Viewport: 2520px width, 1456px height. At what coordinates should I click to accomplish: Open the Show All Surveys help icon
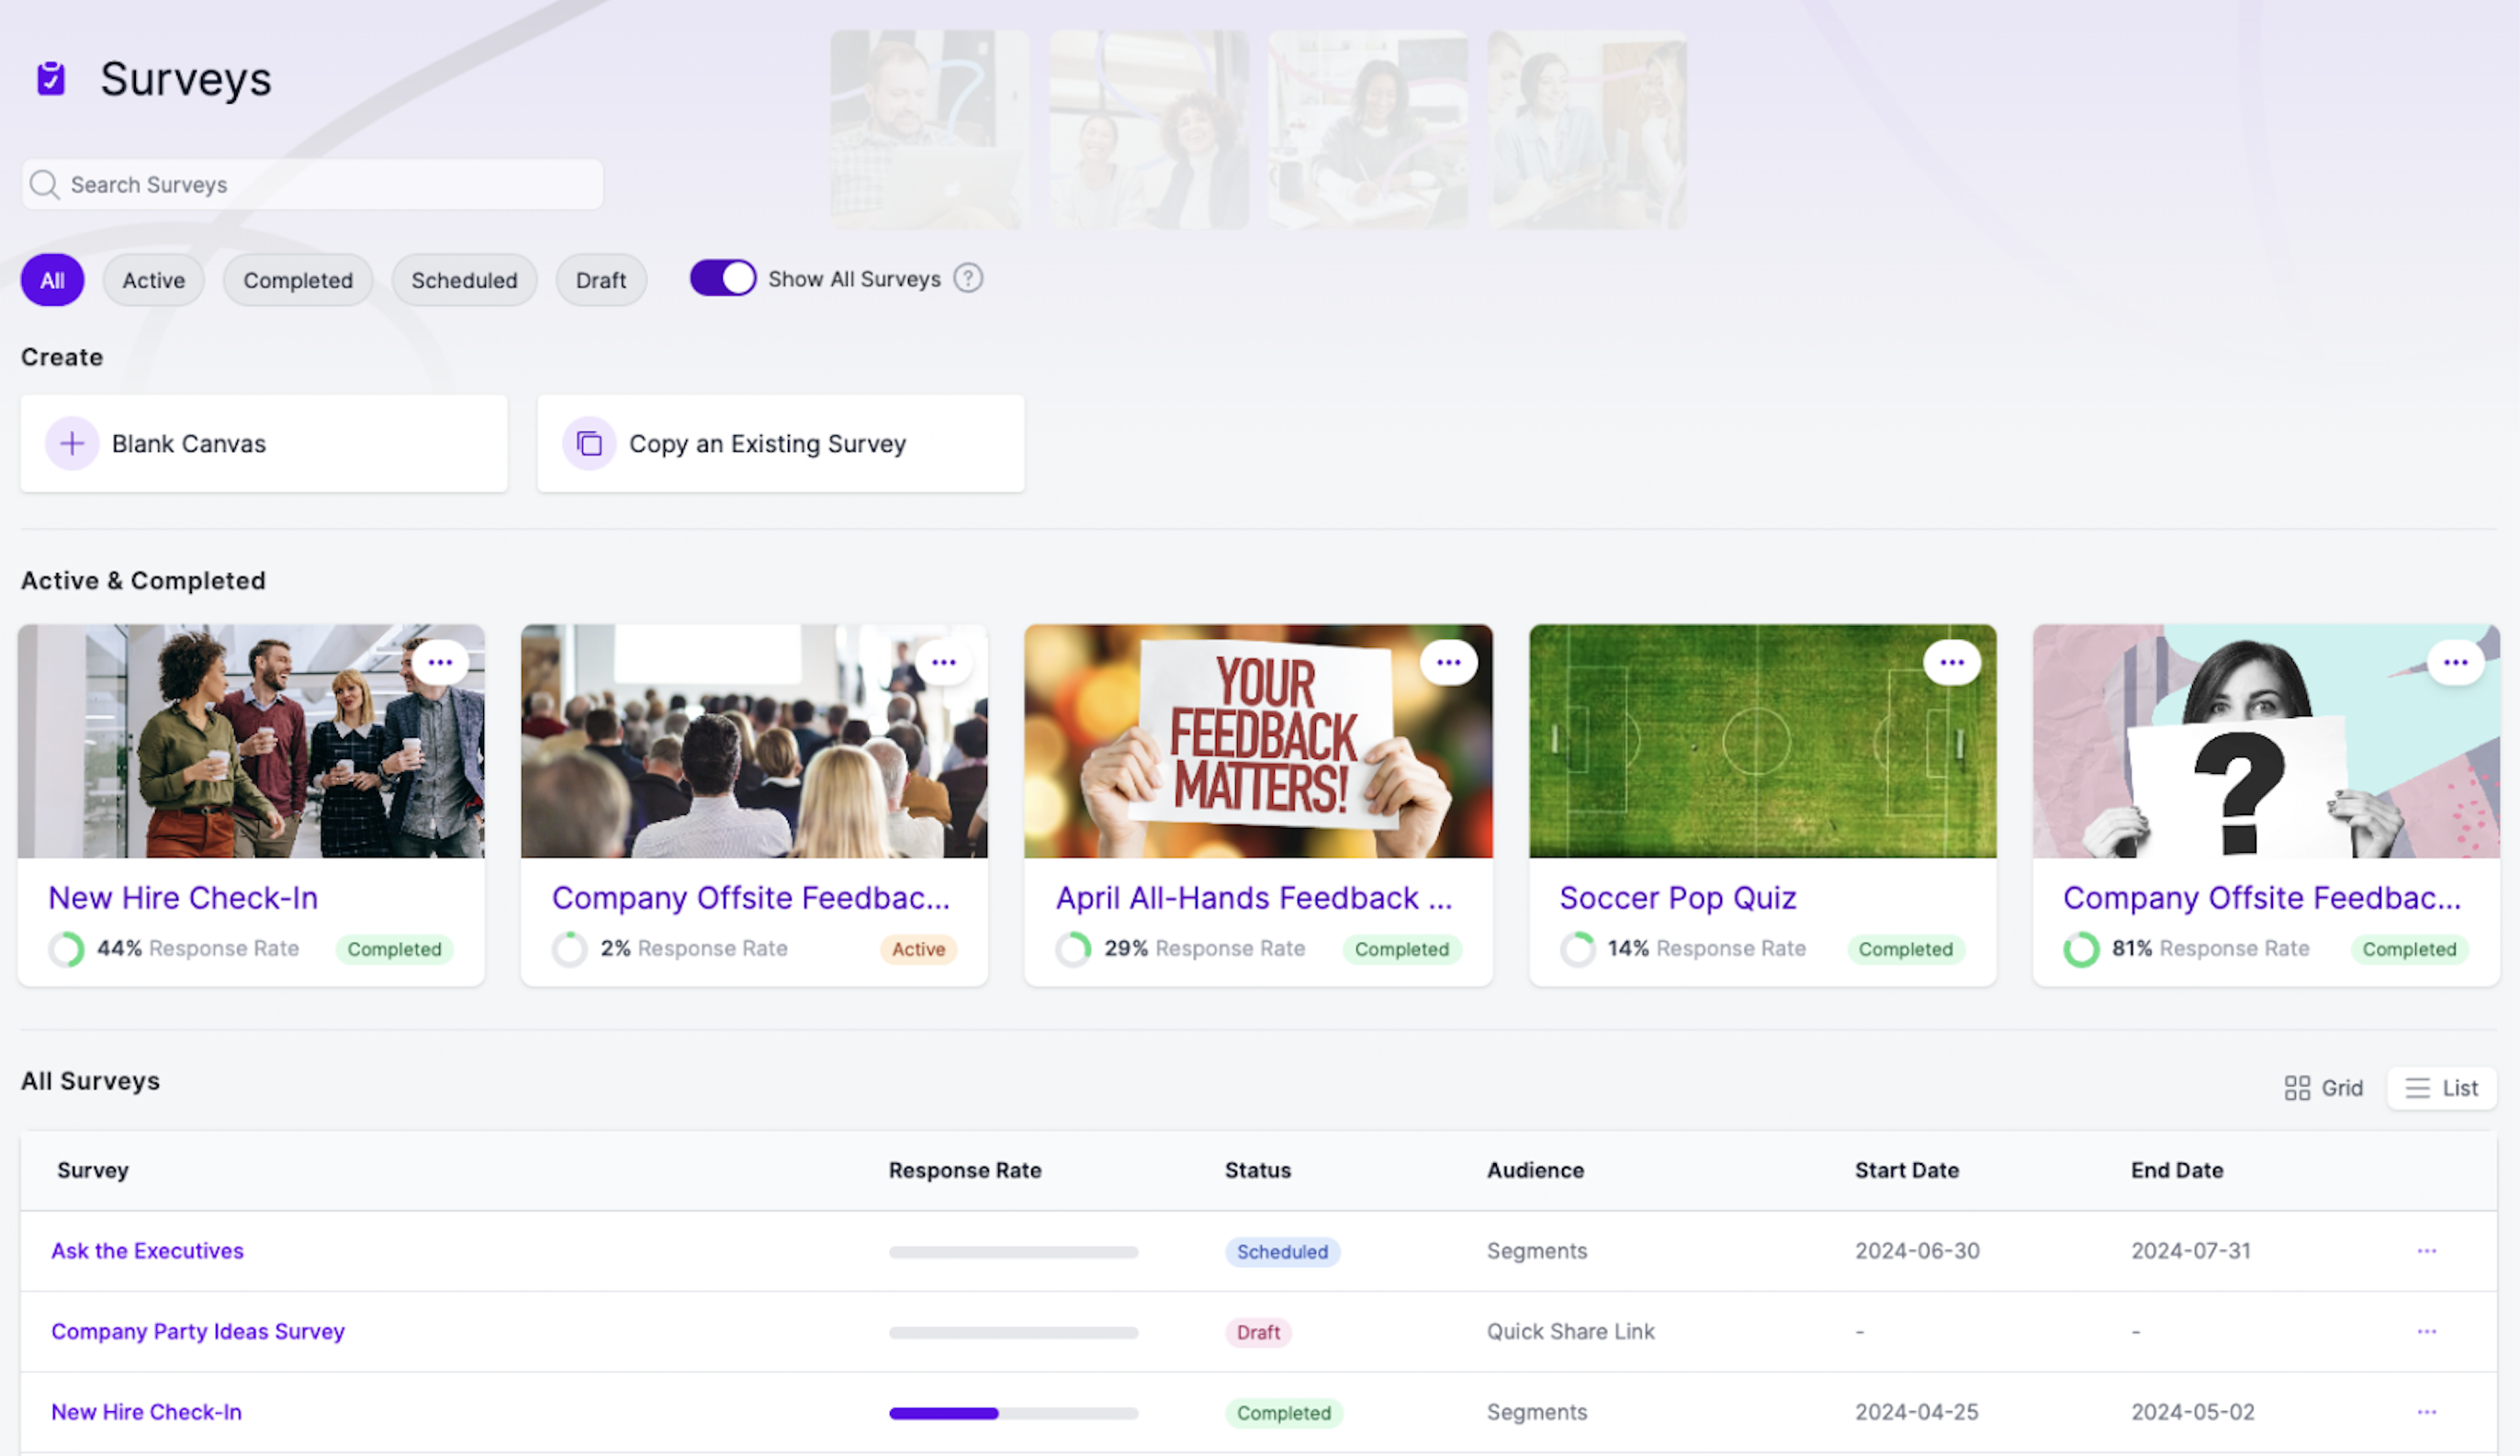[968, 278]
